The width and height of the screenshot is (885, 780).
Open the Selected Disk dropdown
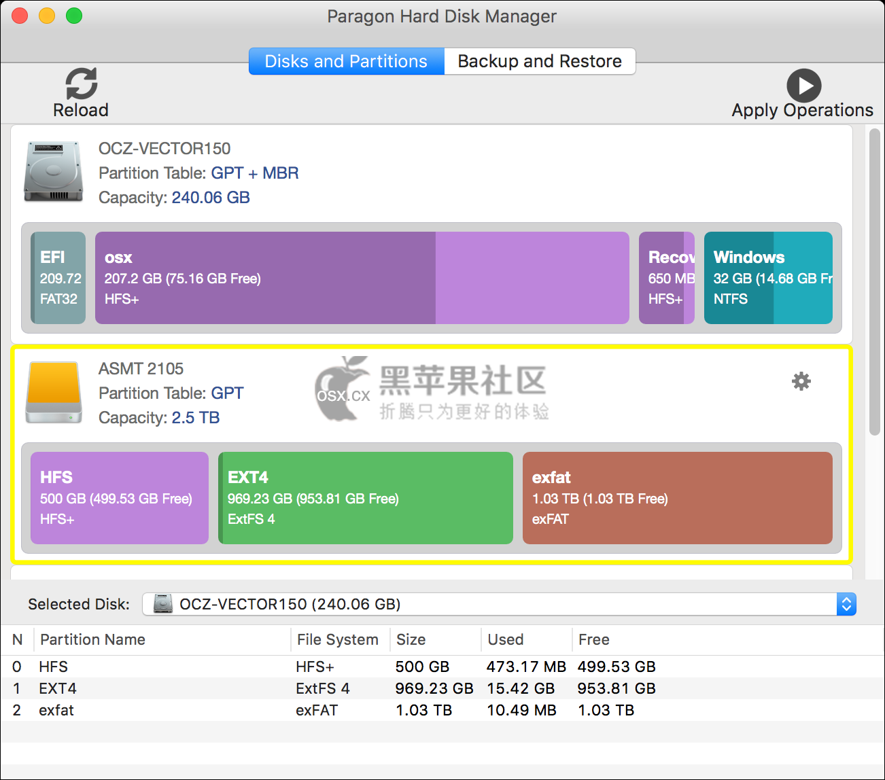(x=499, y=604)
